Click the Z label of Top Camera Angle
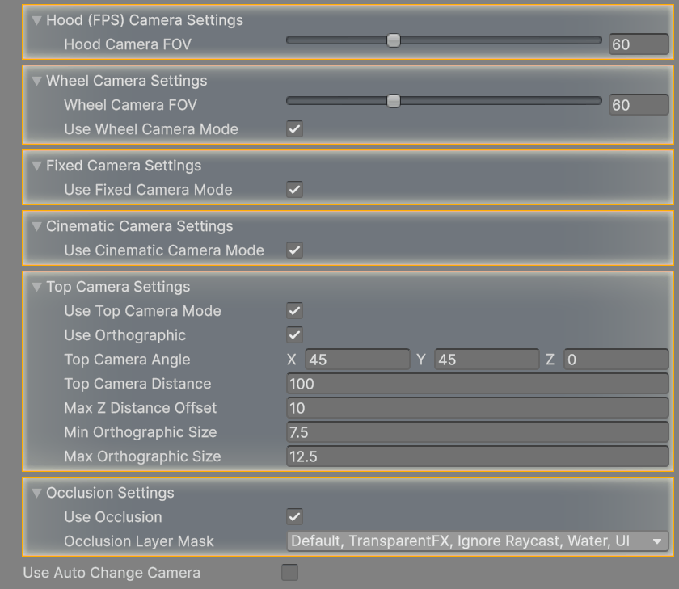The height and width of the screenshot is (589, 679). 550,360
